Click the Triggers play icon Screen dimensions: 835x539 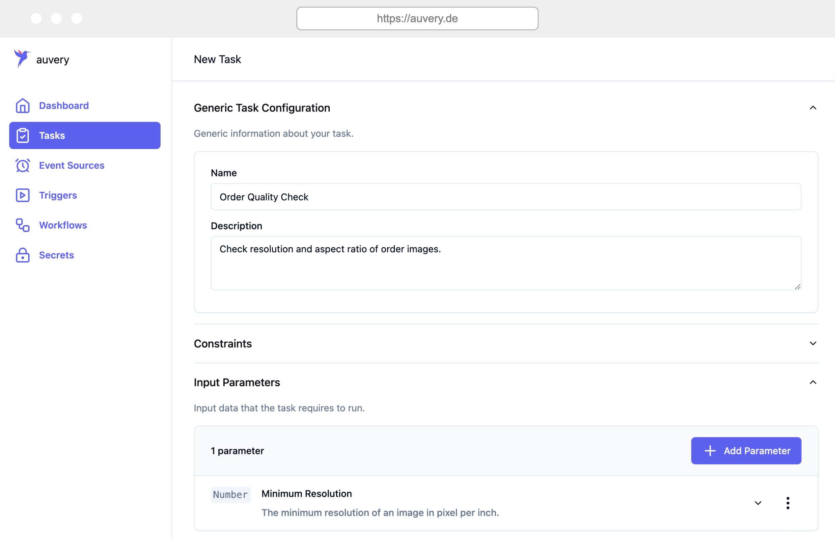pyautogui.click(x=22, y=195)
